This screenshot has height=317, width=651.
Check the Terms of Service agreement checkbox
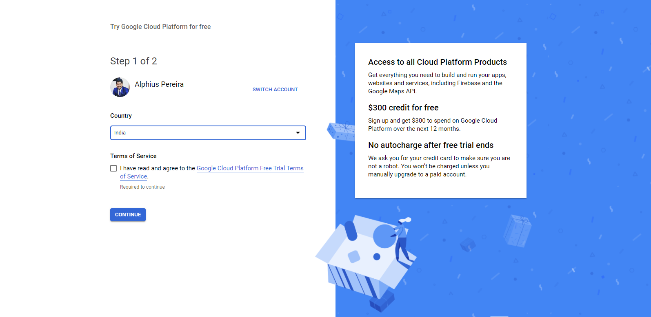(x=113, y=168)
